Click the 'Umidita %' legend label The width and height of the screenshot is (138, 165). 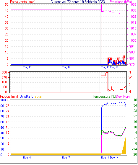pyautogui.click(x=26, y=97)
